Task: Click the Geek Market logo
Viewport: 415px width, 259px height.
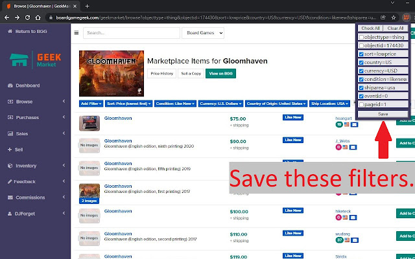Action: (36, 60)
